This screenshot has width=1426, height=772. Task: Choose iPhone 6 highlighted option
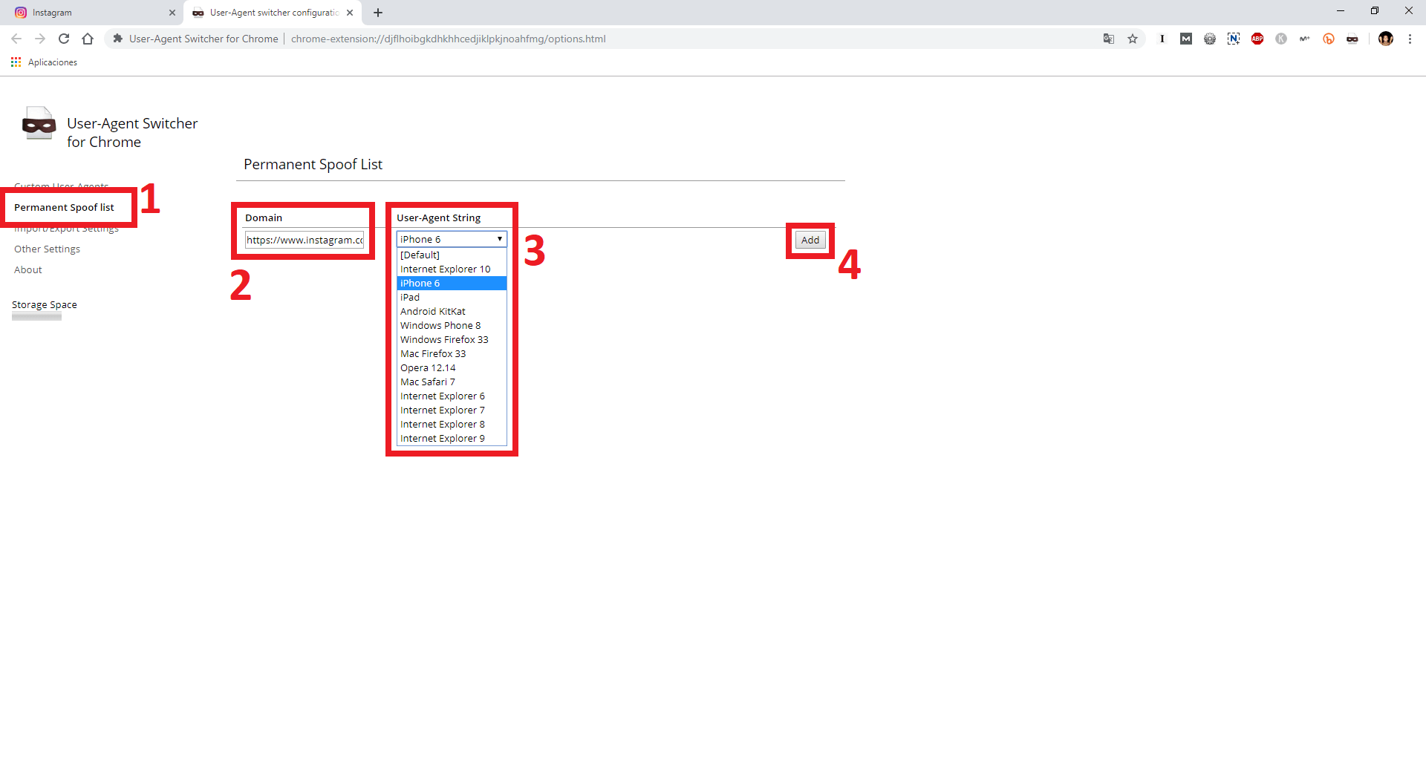452,283
